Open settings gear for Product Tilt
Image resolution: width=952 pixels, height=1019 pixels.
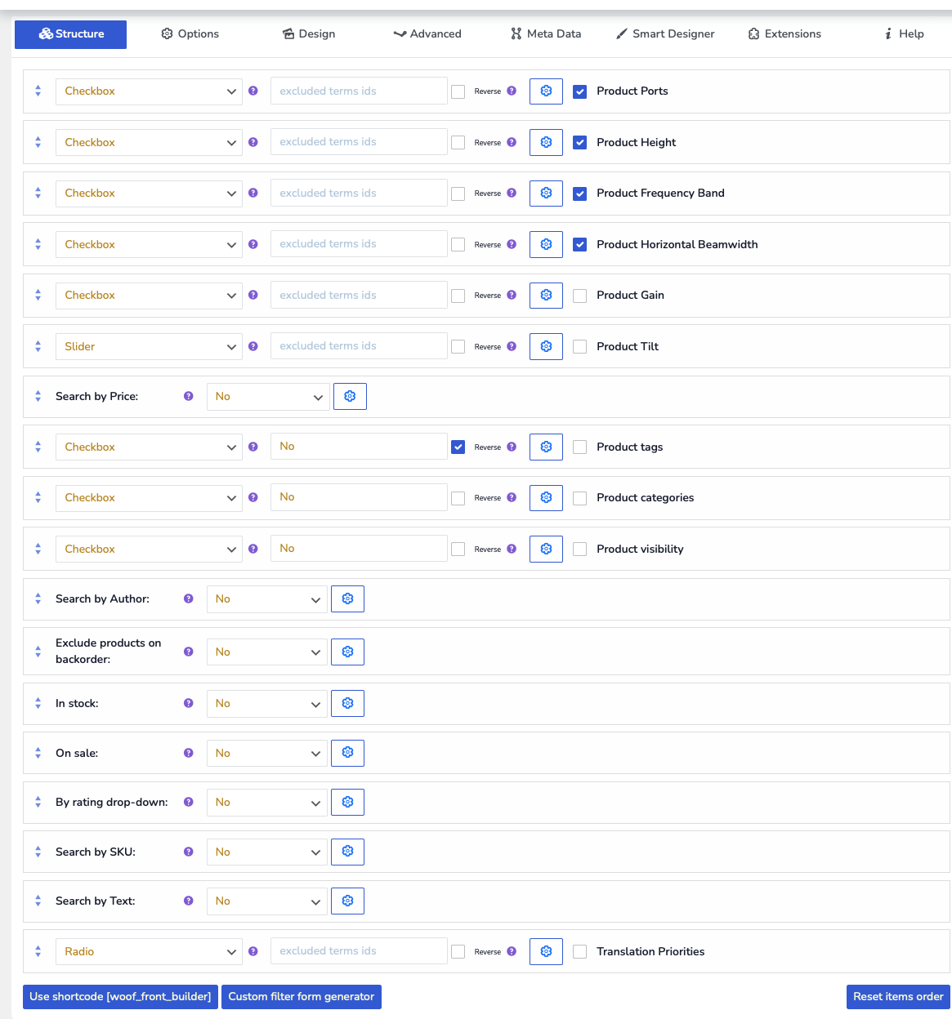(546, 347)
